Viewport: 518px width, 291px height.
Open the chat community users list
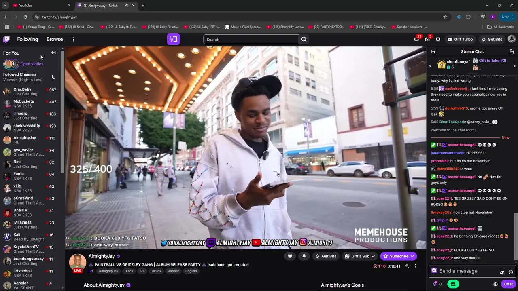[512, 51]
